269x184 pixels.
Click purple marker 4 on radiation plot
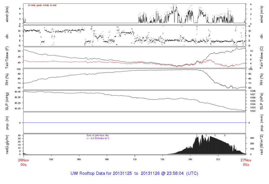(225, 135)
